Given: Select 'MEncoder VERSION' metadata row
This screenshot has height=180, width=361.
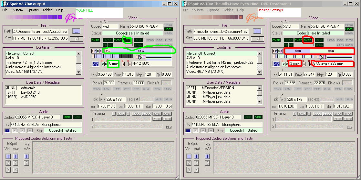Looking at the screenshot, I should coord(221,88).
